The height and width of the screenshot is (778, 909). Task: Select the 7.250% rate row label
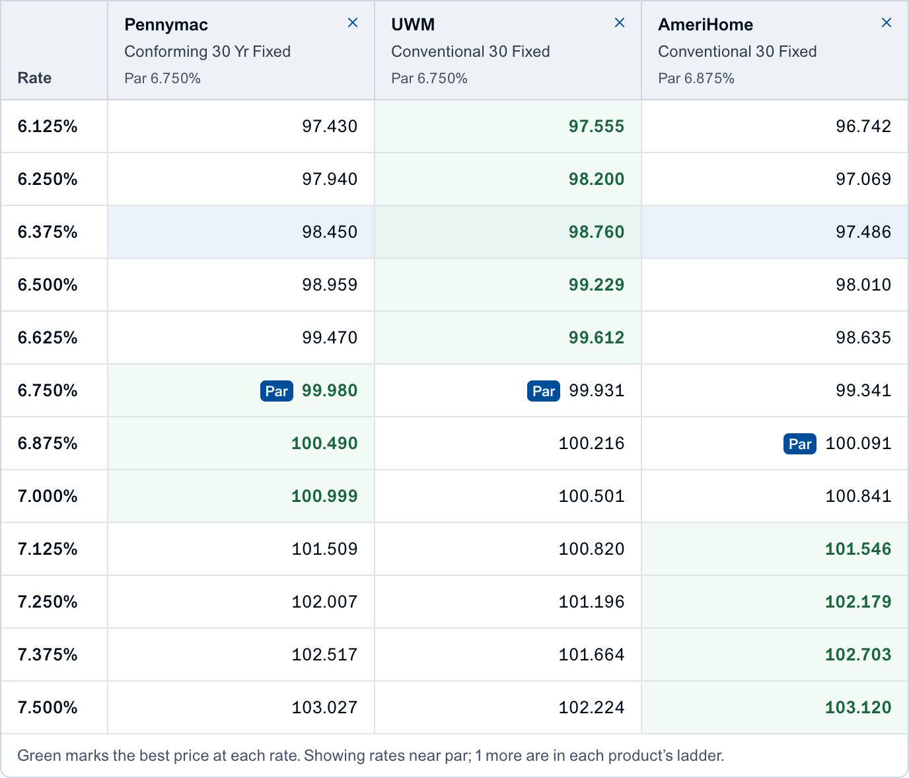coord(48,602)
